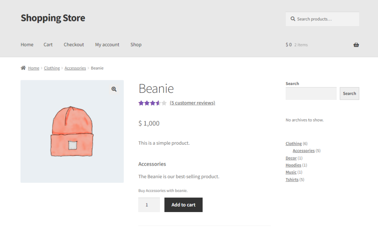Open the Shop page from menu

point(136,45)
